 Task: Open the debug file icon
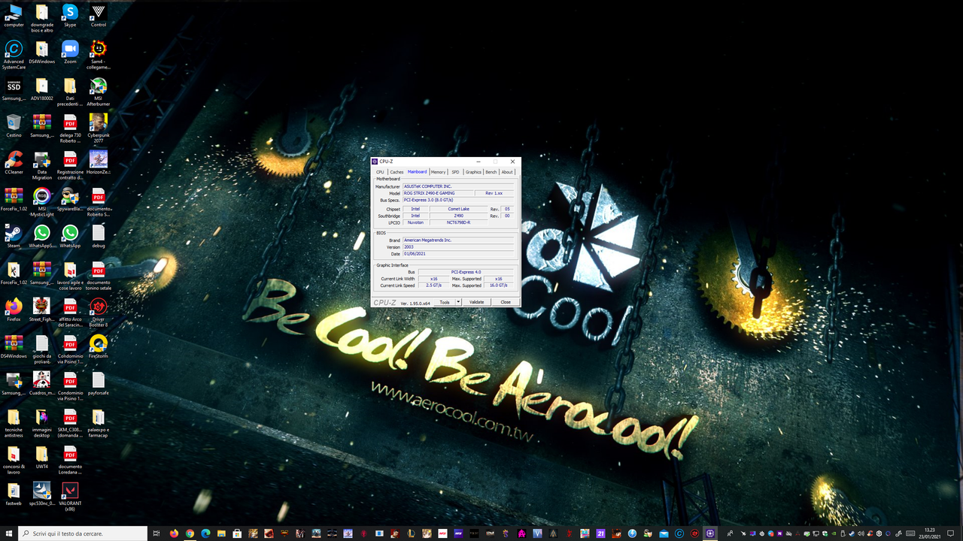[99, 237]
